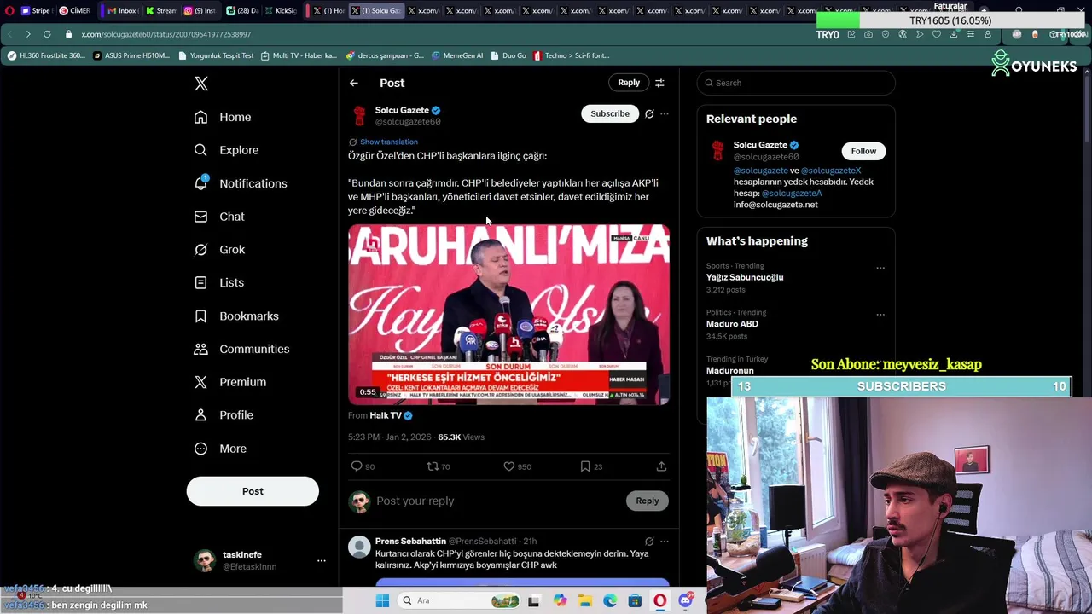The width and height of the screenshot is (1092, 614).
Task: Open the Opera icon in the taskbar
Action: click(x=659, y=600)
